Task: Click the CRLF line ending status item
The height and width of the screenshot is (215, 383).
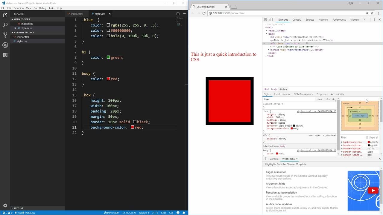Action: 164,213
